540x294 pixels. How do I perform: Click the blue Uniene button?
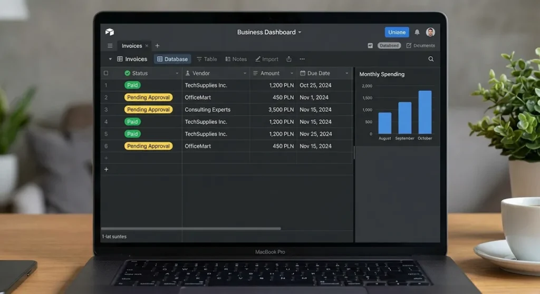pos(397,32)
